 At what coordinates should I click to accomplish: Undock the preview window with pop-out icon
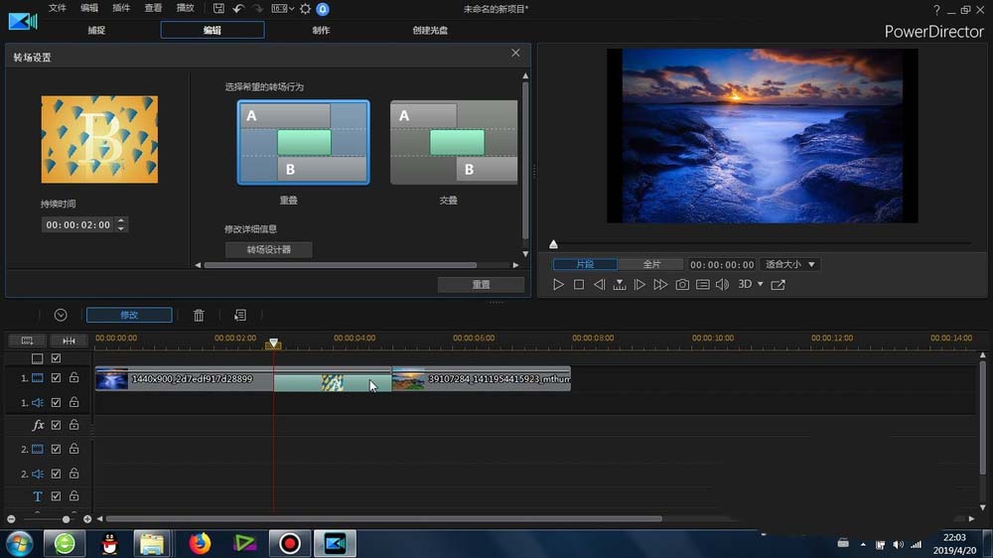pos(778,285)
